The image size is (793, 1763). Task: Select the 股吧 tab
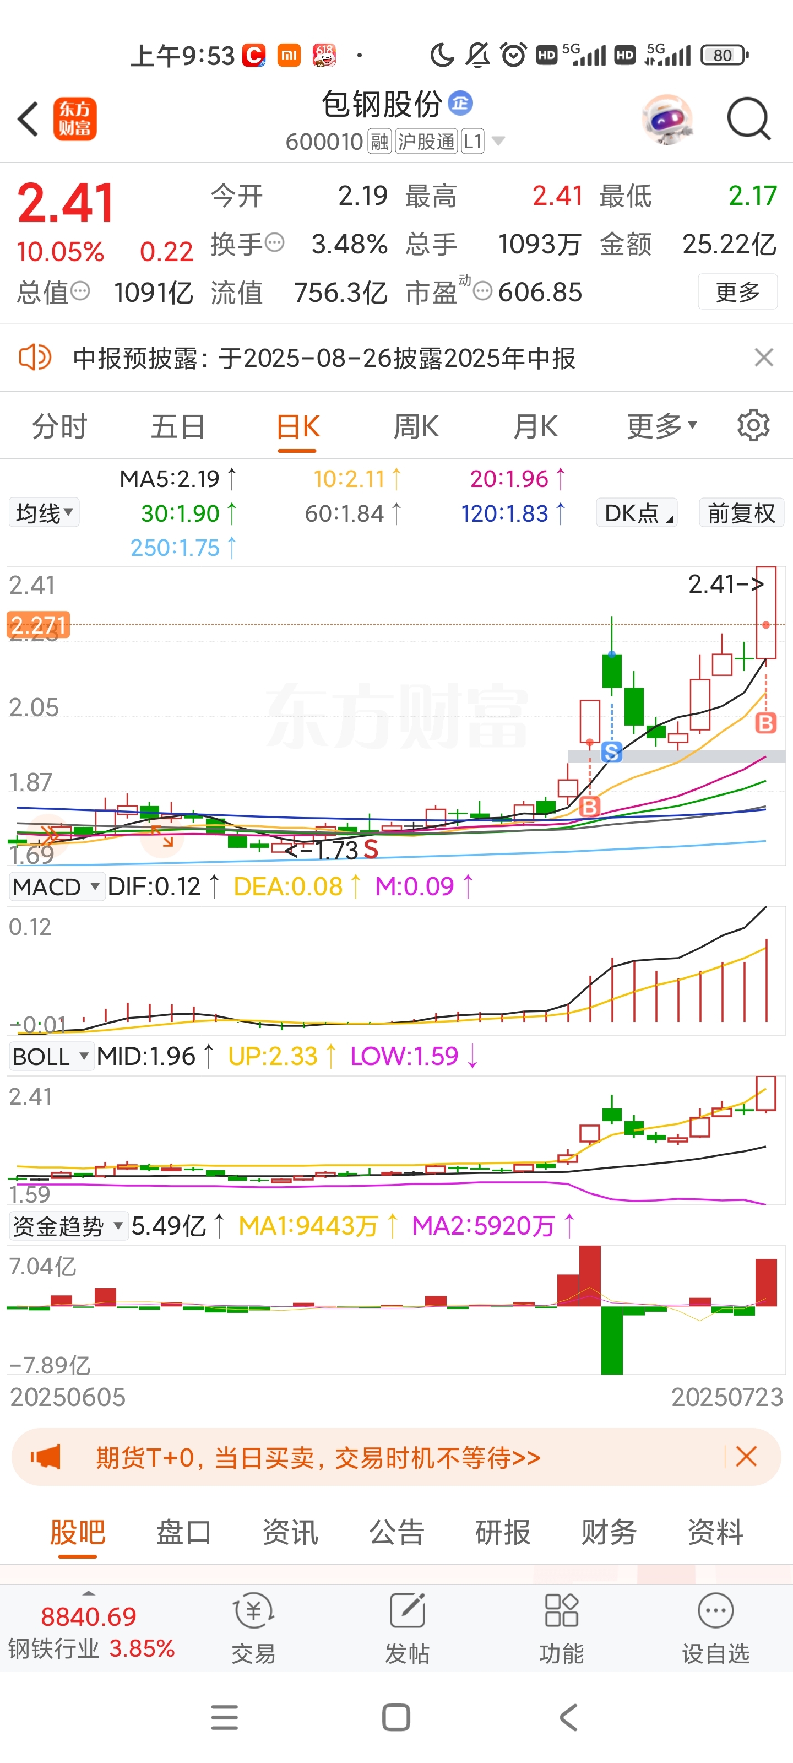(x=77, y=1532)
